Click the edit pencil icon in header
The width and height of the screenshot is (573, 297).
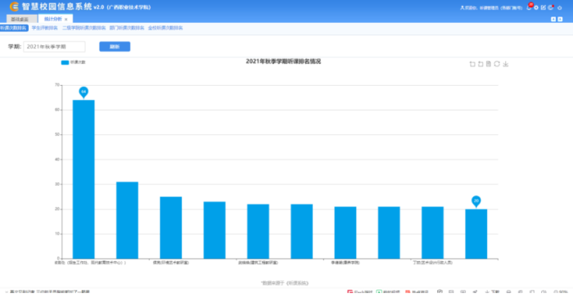(544, 7)
